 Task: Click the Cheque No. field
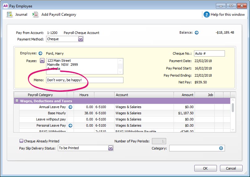pyautogui.click(x=209, y=53)
